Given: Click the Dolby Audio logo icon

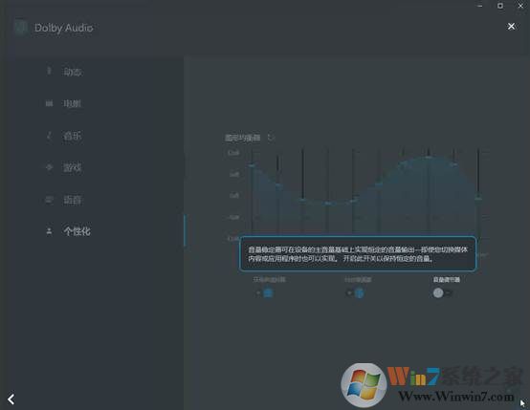Looking at the screenshot, I should tap(20, 28).
